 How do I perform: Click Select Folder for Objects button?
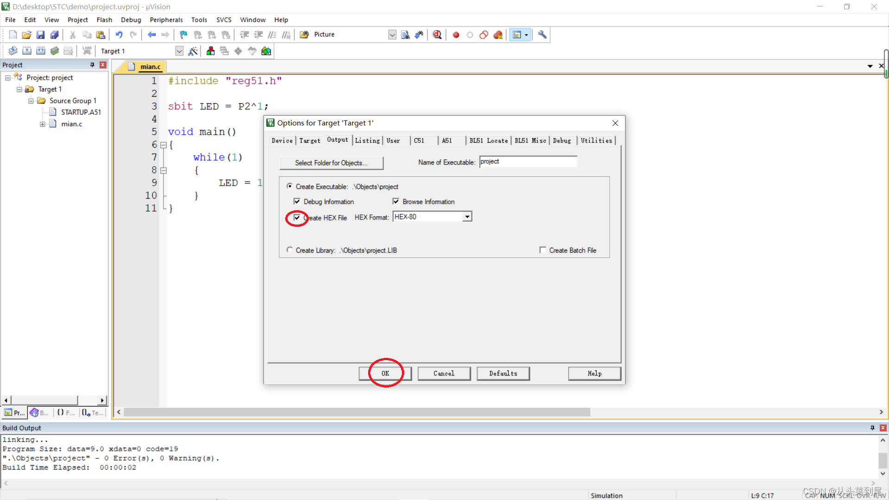[331, 163]
